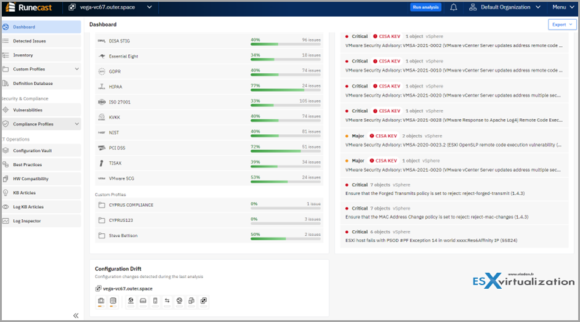Open Definition Database page
Viewport: 580px width, 322px height.
[x=41, y=83]
